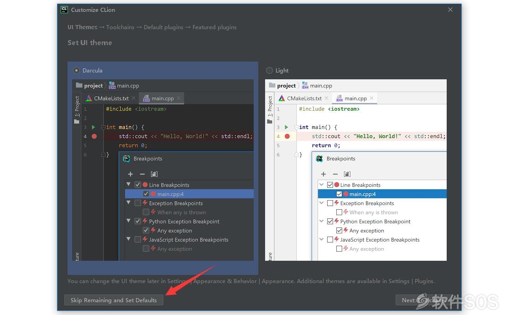Image resolution: width=506 pixels, height=315 pixels.
Task: Toggle JavaScript Exception Breakpoints checkbox in Light preview
Action: click(330, 239)
